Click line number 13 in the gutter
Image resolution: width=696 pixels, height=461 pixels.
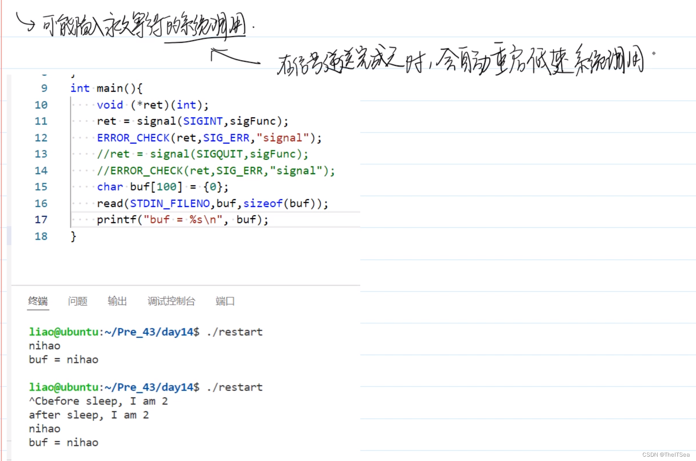click(41, 154)
